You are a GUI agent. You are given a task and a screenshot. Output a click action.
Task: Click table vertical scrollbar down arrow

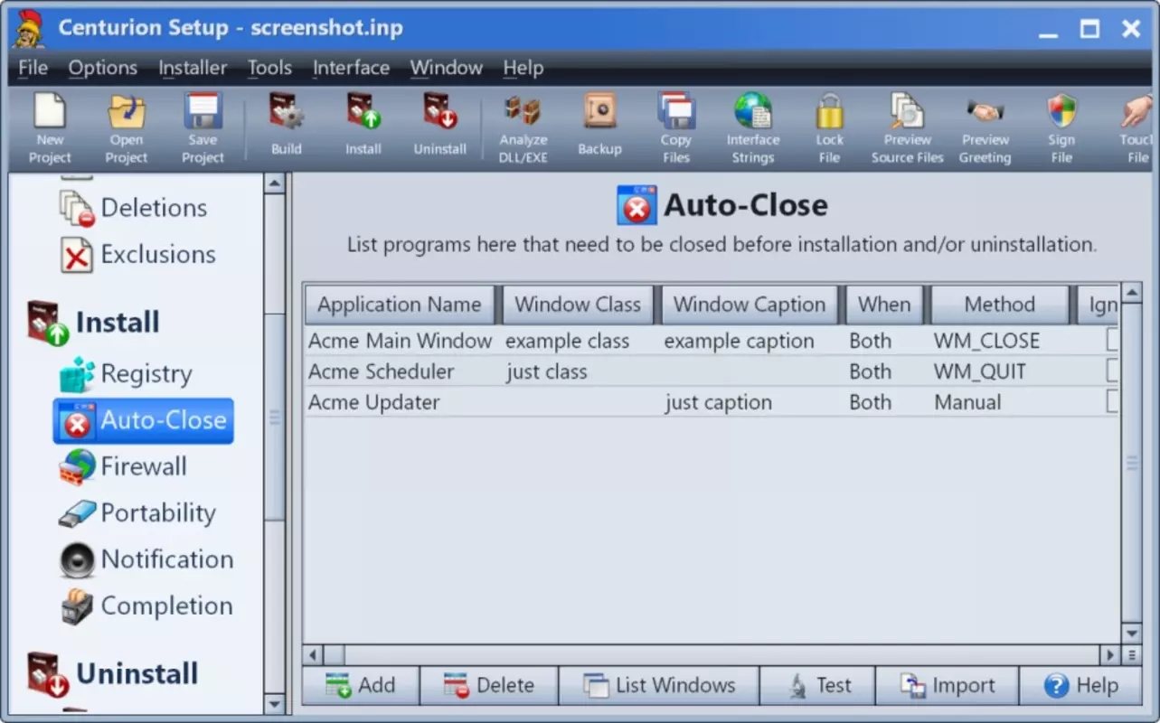click(1131, 633)
